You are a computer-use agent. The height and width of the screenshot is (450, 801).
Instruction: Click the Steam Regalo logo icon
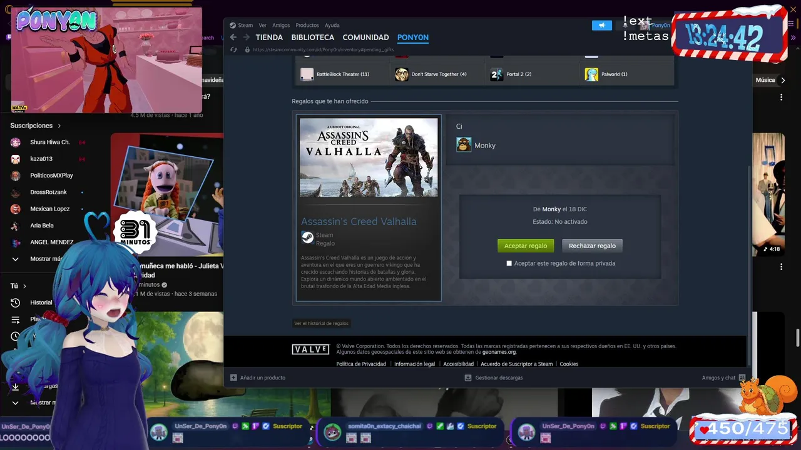307,237
